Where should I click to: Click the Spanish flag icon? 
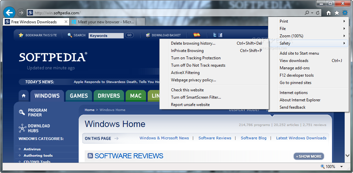197,35
